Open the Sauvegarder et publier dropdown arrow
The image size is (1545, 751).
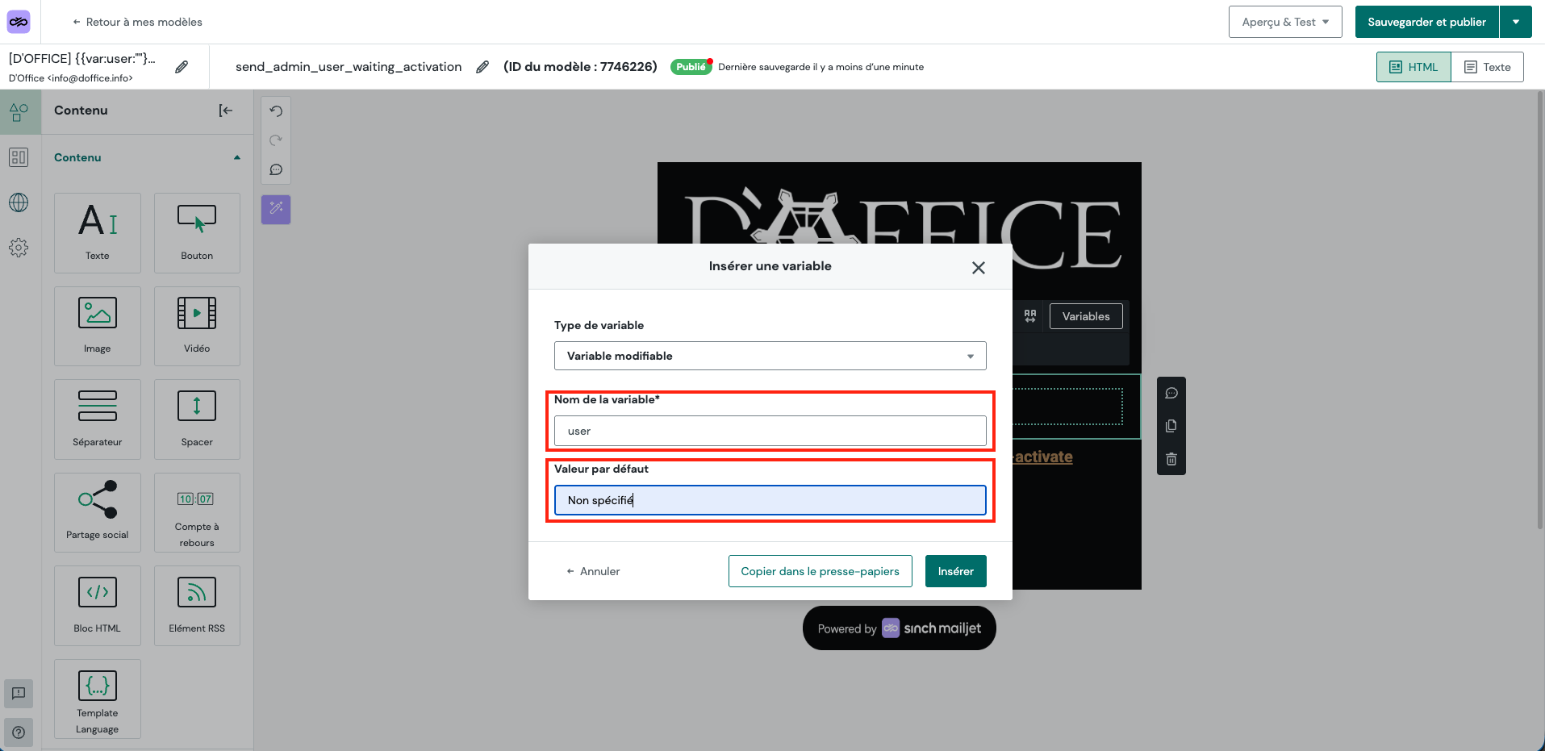pos(1515,22)
